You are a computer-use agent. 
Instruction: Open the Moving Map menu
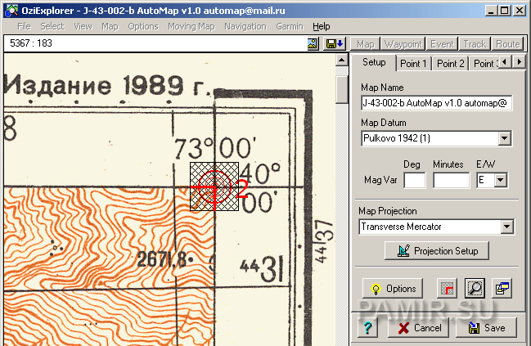(191, 26)
